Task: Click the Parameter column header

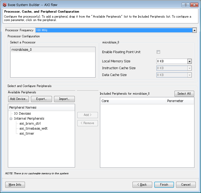Action: pos(180,101)
